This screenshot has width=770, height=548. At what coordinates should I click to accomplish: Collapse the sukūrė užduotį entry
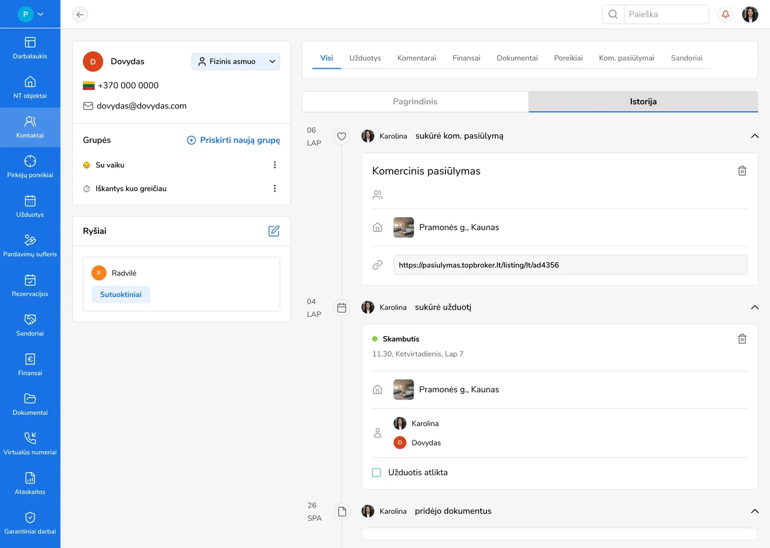click(755, 308)
